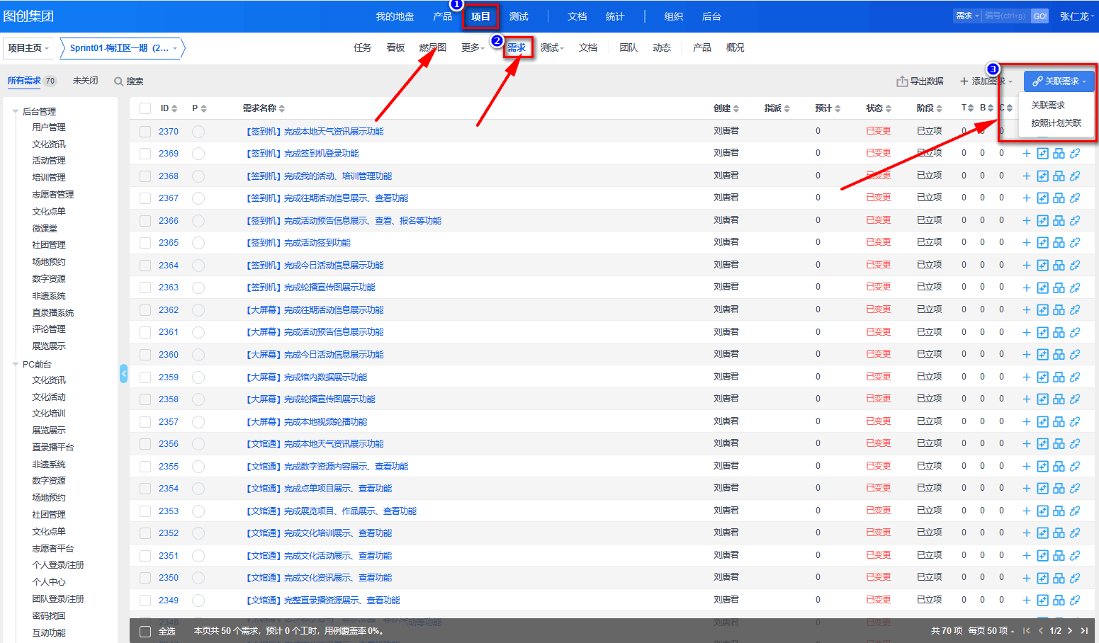Screen dimensions: 1099x643
Task: Click the sub-requirement tree icon in row 2350
Action: click(x=1059, y=578)
